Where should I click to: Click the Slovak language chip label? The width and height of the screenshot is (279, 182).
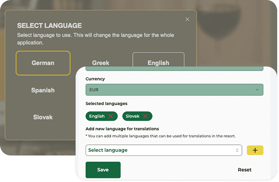[x=133, y=116]
